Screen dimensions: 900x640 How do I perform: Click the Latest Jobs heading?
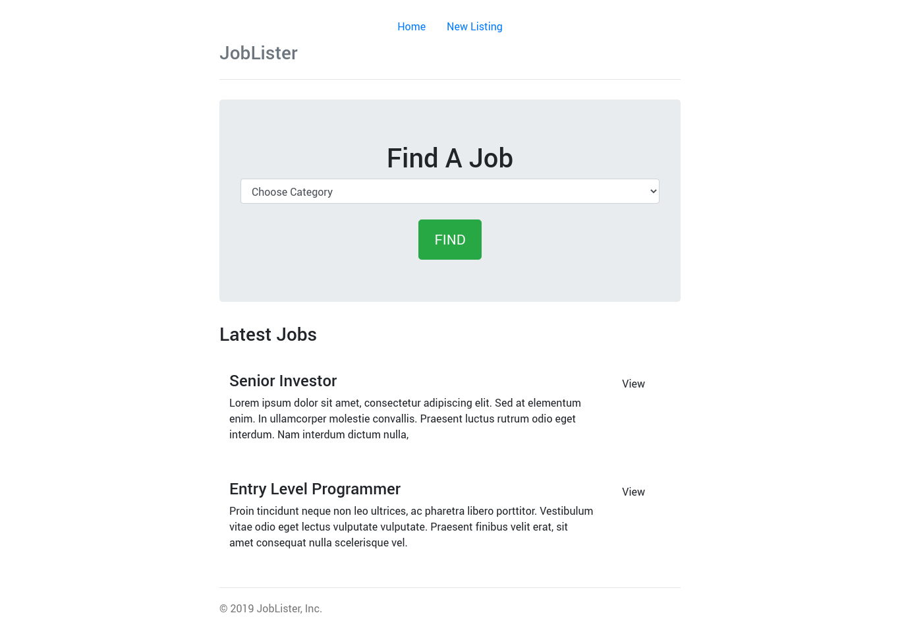coord(267,335)
